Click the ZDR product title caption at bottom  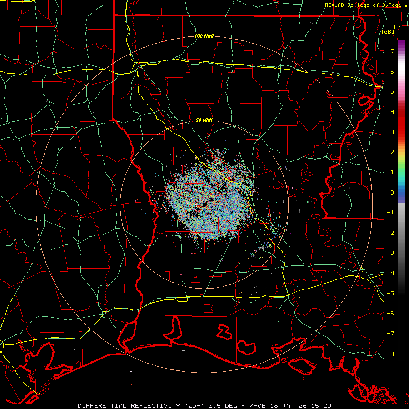pos(204,406)
